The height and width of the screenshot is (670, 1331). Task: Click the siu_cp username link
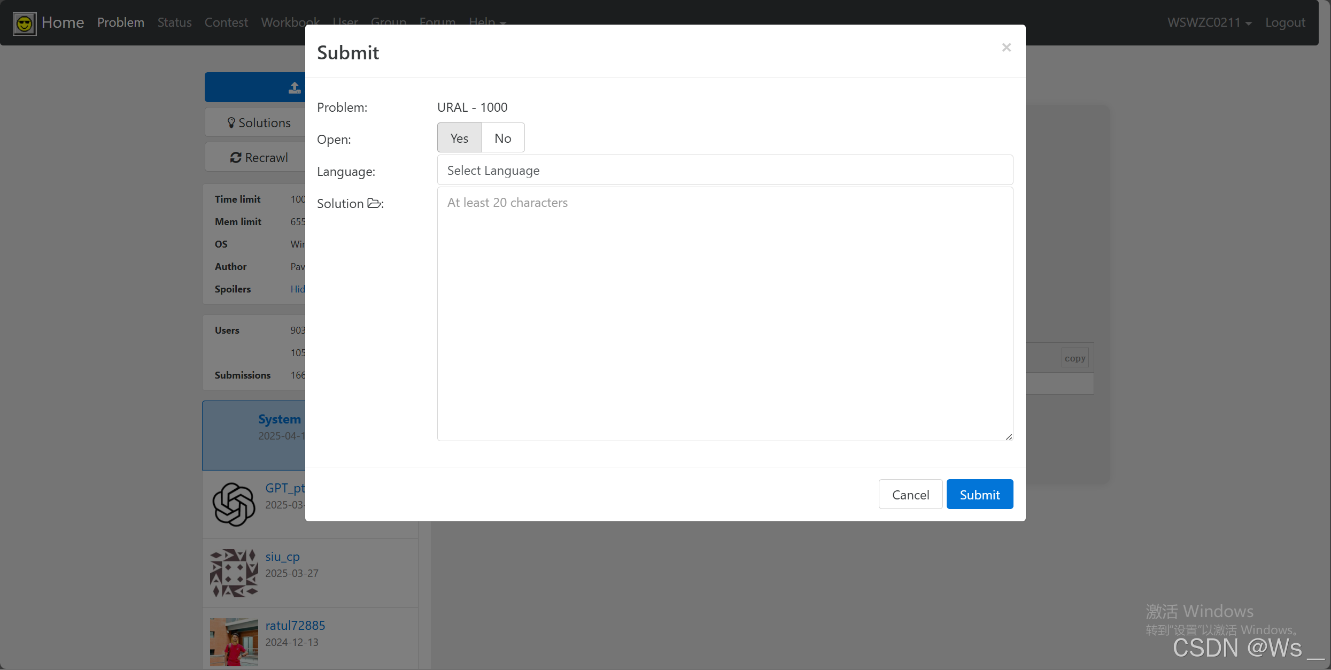coord(282,556)
